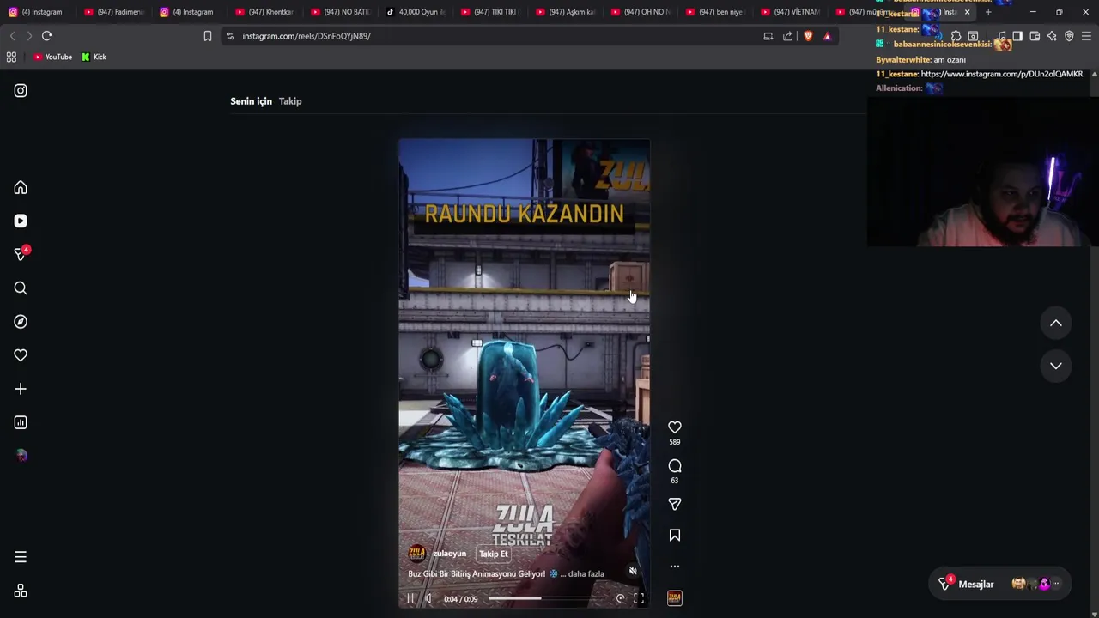Open instagram.com link in chat overlay
This screenshot has height=618, width=1099.
[x=1002, y=74]
